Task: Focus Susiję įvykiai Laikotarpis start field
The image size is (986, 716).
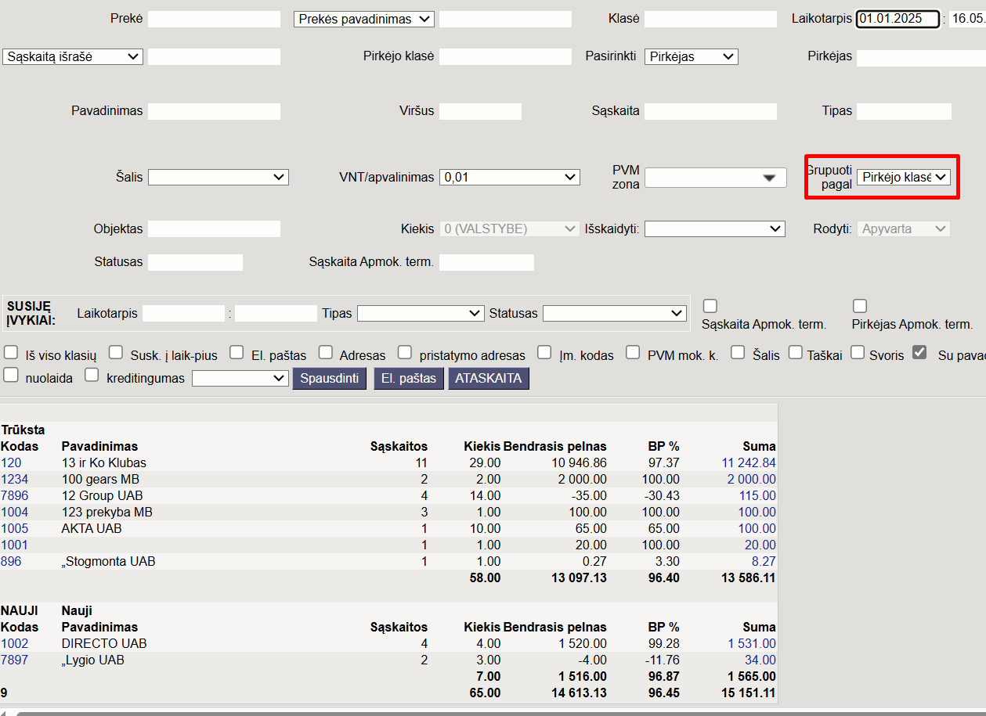Action: click(x=183, y=313)
